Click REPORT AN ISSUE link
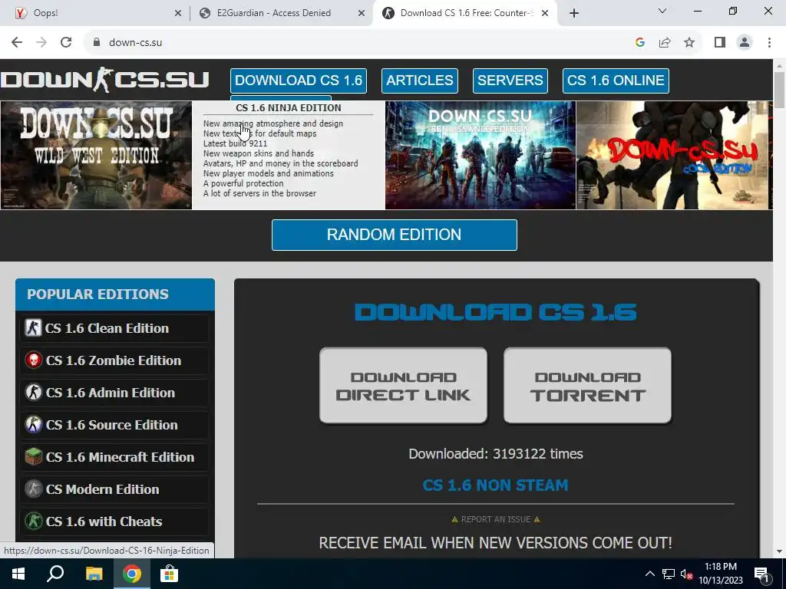This screenshot has width=786, height=589. (x=495, y=519)
